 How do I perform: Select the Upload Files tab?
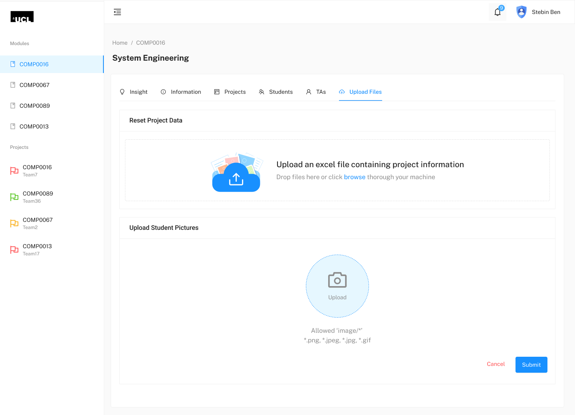(x=361, y=92)
